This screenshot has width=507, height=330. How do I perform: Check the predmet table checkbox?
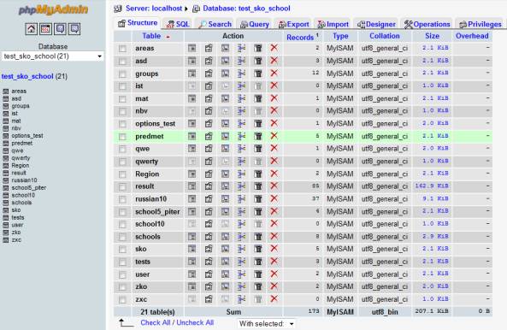click(122, 137)
